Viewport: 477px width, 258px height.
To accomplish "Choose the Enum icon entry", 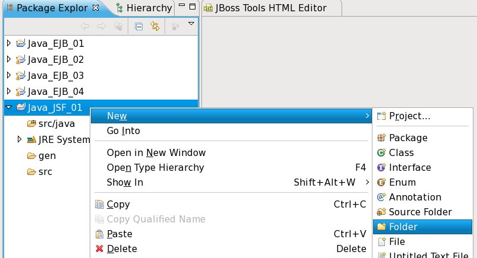I will coord(381,183).
